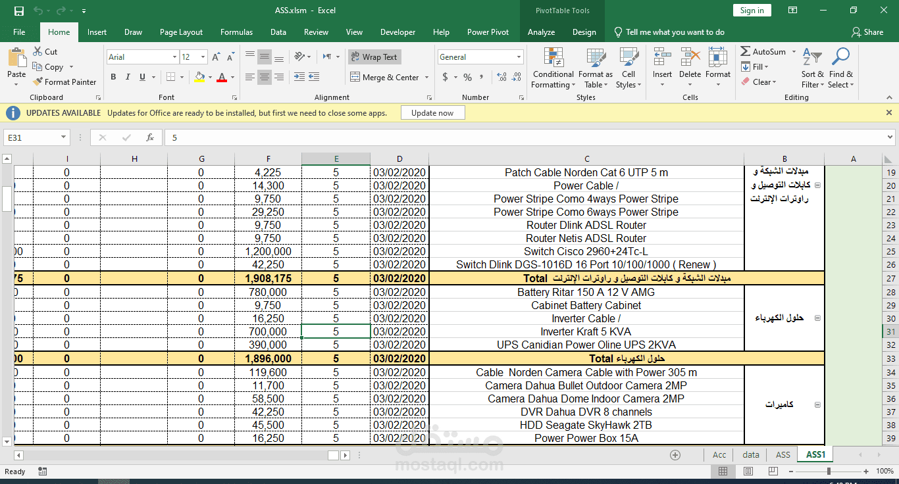Click Orientation text rotation icon
The image size is (899, 484).
click(x=299, y=57)
